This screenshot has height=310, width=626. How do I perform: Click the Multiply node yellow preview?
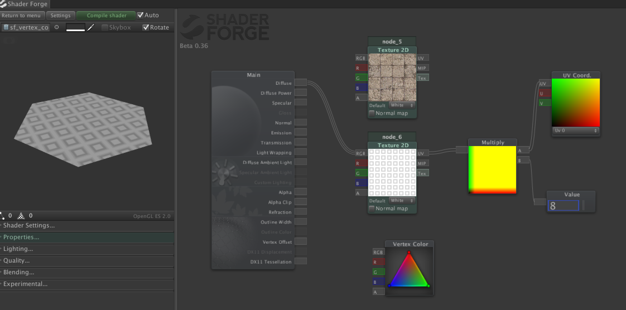[x=492, y=169]
